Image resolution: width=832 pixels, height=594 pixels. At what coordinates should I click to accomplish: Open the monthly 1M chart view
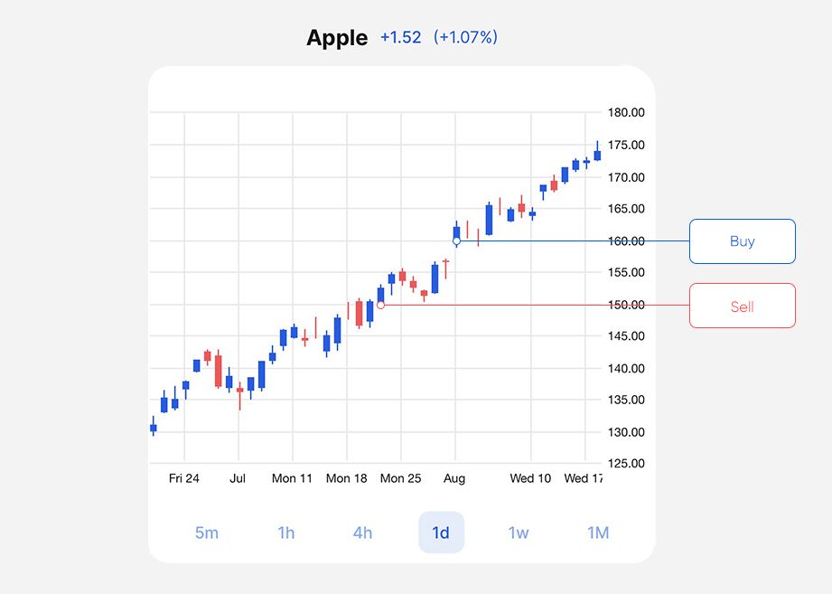coord(596,533)
